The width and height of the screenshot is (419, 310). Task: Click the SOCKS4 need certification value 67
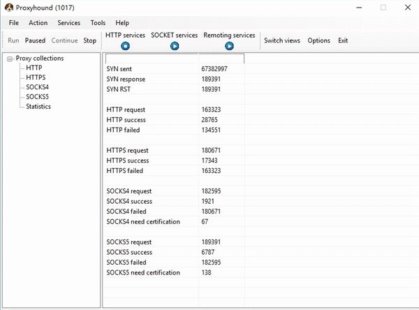[x=205, y=221]
